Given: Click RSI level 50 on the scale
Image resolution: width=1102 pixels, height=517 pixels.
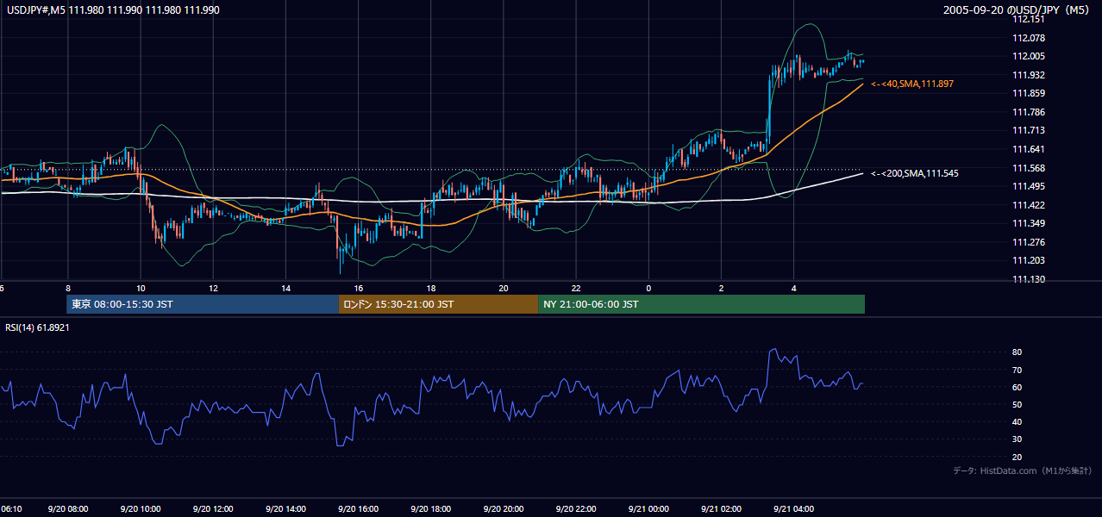Looking at the screenshot, I should (1017, 404).
